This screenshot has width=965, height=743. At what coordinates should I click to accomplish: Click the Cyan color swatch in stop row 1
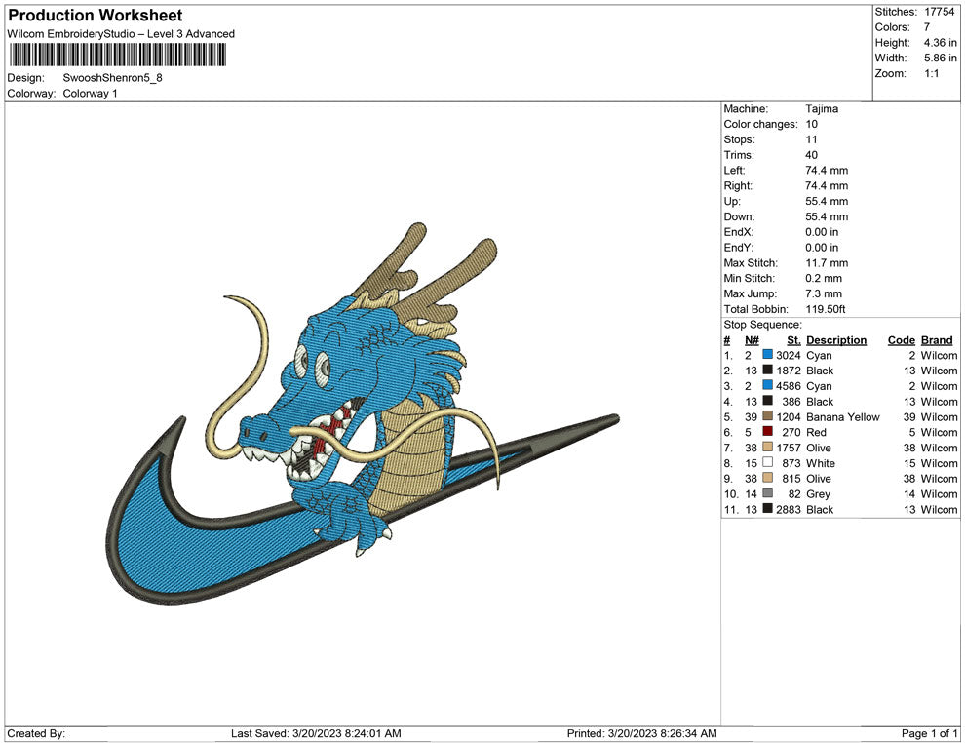pos(768,356)
